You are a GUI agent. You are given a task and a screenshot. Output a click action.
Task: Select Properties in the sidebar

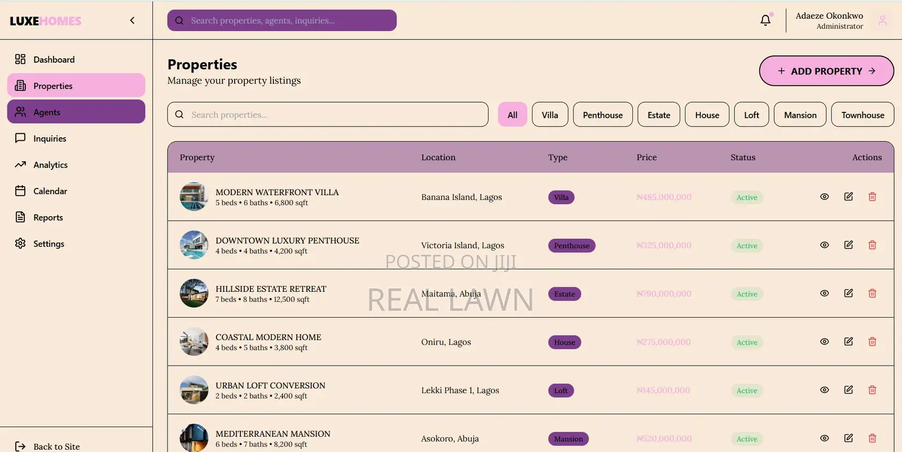(76, 86)
